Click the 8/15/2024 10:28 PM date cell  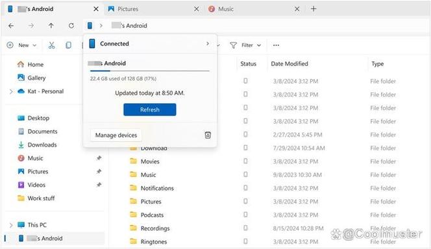[x=298, y=228]
